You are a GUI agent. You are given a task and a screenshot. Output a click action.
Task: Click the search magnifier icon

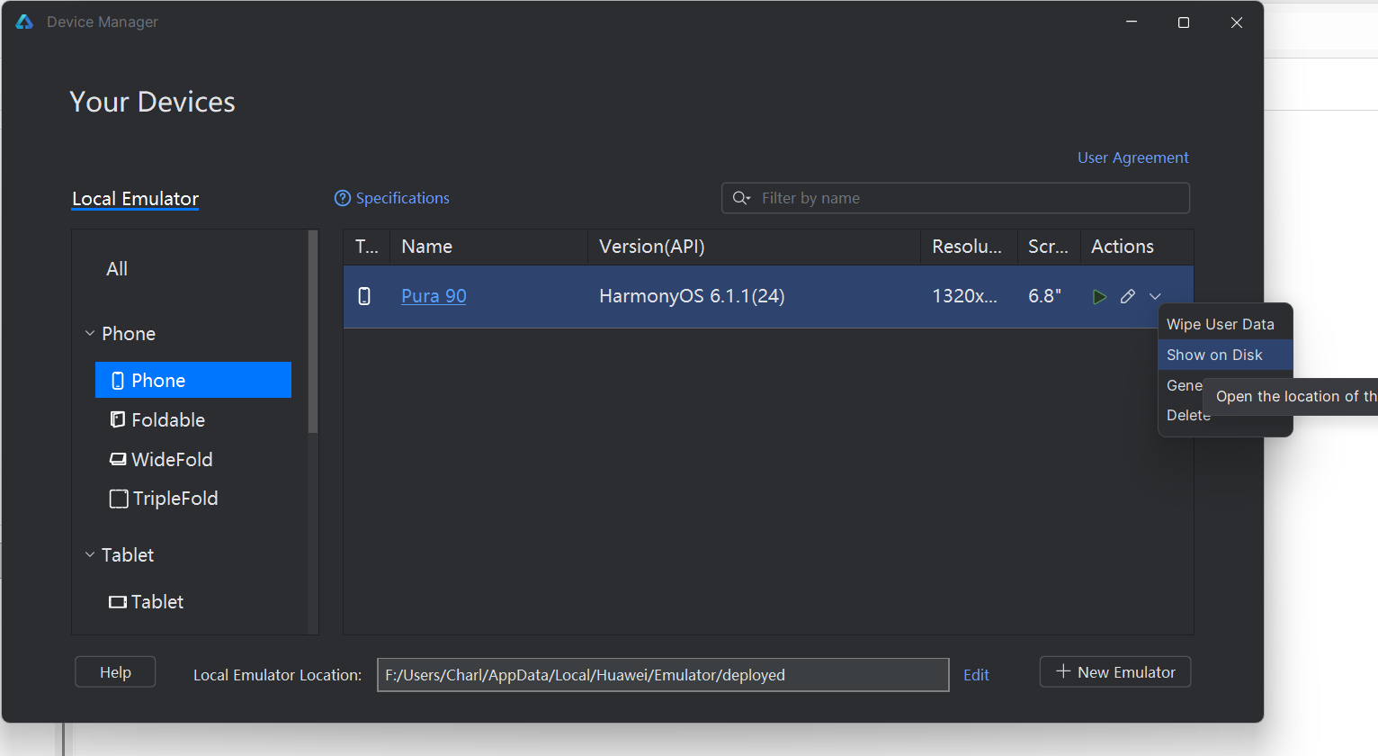point(741,198)
